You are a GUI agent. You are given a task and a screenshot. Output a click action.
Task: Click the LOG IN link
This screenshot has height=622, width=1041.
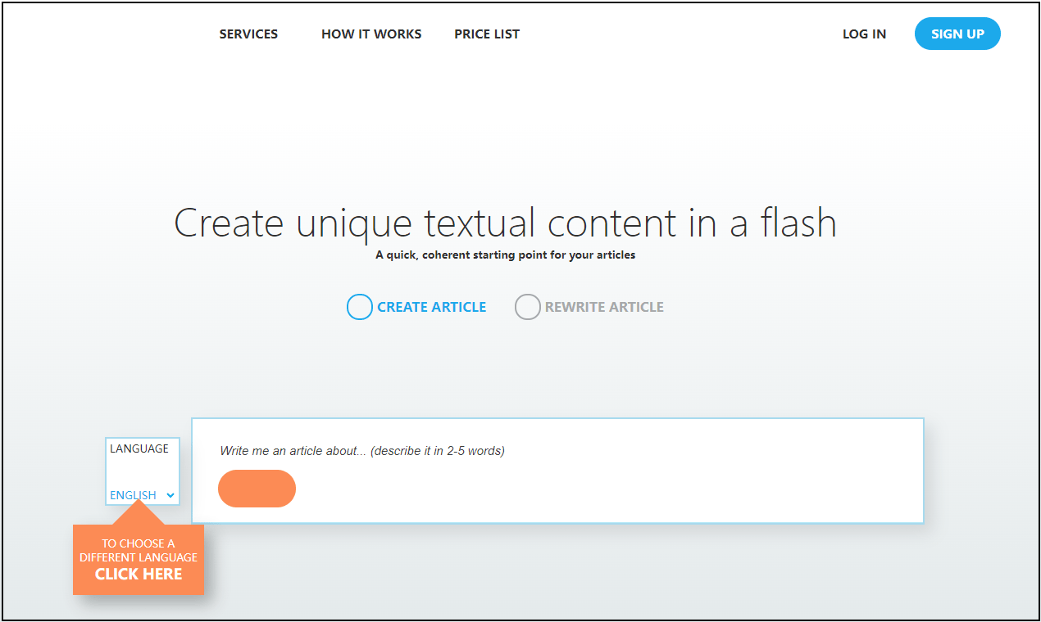(864, 34)
